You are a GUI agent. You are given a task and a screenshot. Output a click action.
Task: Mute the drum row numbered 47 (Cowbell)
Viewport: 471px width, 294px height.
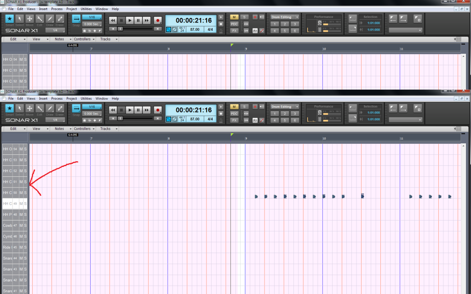tap(21, 226)
